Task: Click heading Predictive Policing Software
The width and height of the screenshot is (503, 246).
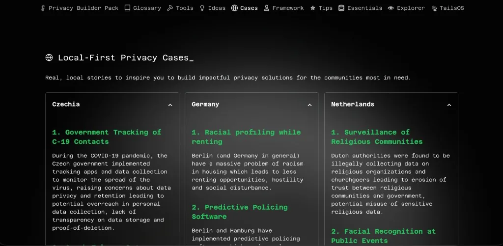Action: 240,212
